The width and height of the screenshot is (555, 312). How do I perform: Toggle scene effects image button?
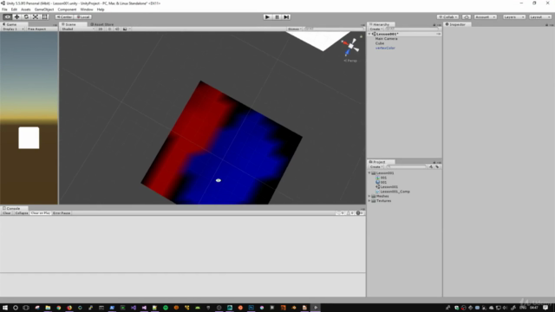coord(125,29)
